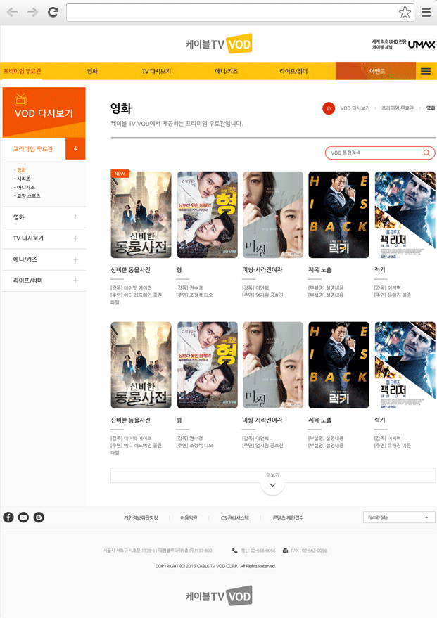Click the 더보기 down chevron circle
The height and width of the screenshot is (618, 437).
[272, 485]
